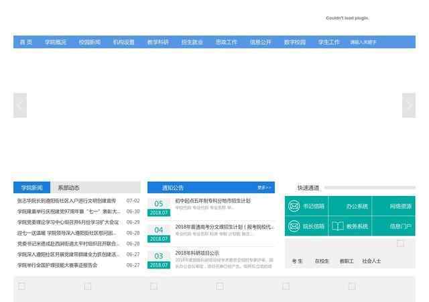Select the 考生 visitor link

[297, 261]
